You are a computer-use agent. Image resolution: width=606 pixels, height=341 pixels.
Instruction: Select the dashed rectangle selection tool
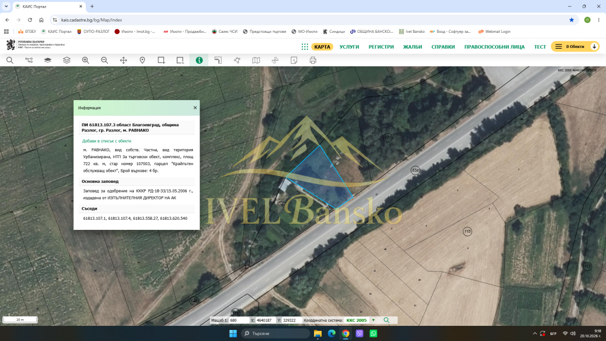[x=180, y=60]
